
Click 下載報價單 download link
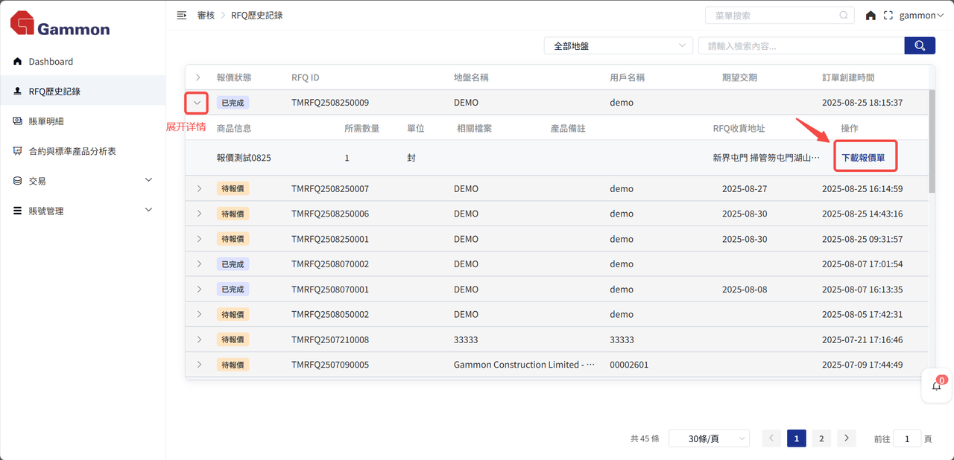pos(863,158)
